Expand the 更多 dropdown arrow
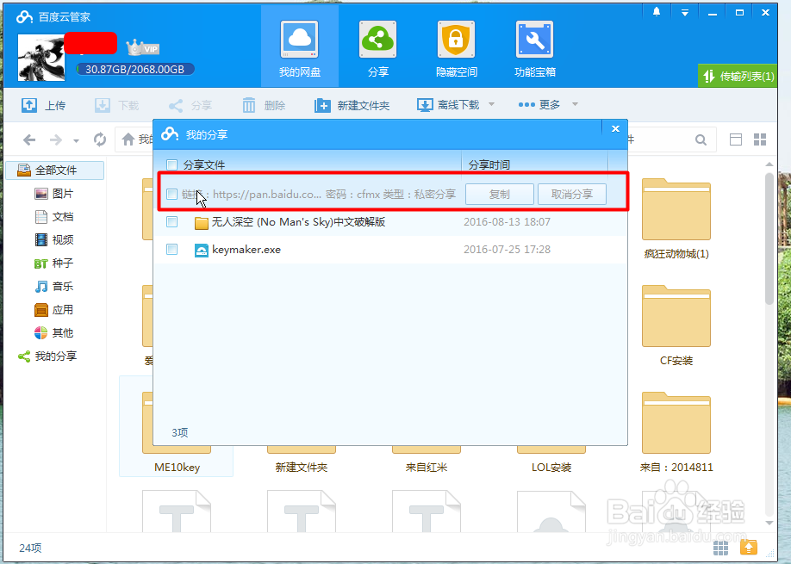Screen dimensions: 791x564 pyautogui.click(x=575, y=104)
